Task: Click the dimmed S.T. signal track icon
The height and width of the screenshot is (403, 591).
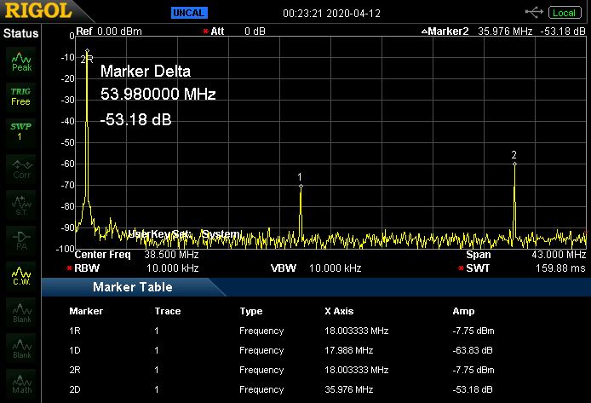Action: click(21, 204)
